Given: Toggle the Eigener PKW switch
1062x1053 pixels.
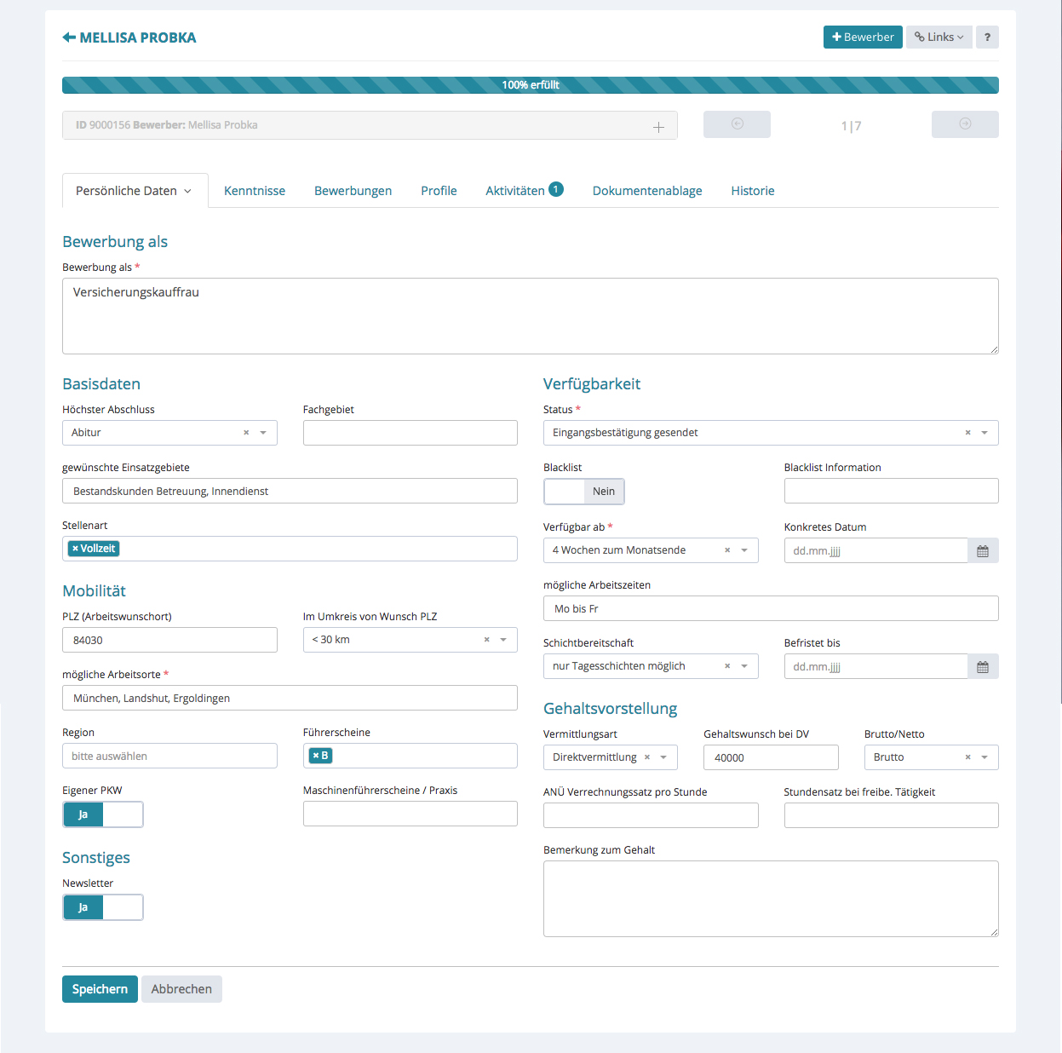Looking at the screenshot, I should pyautogui.click(x=103, y=814).
